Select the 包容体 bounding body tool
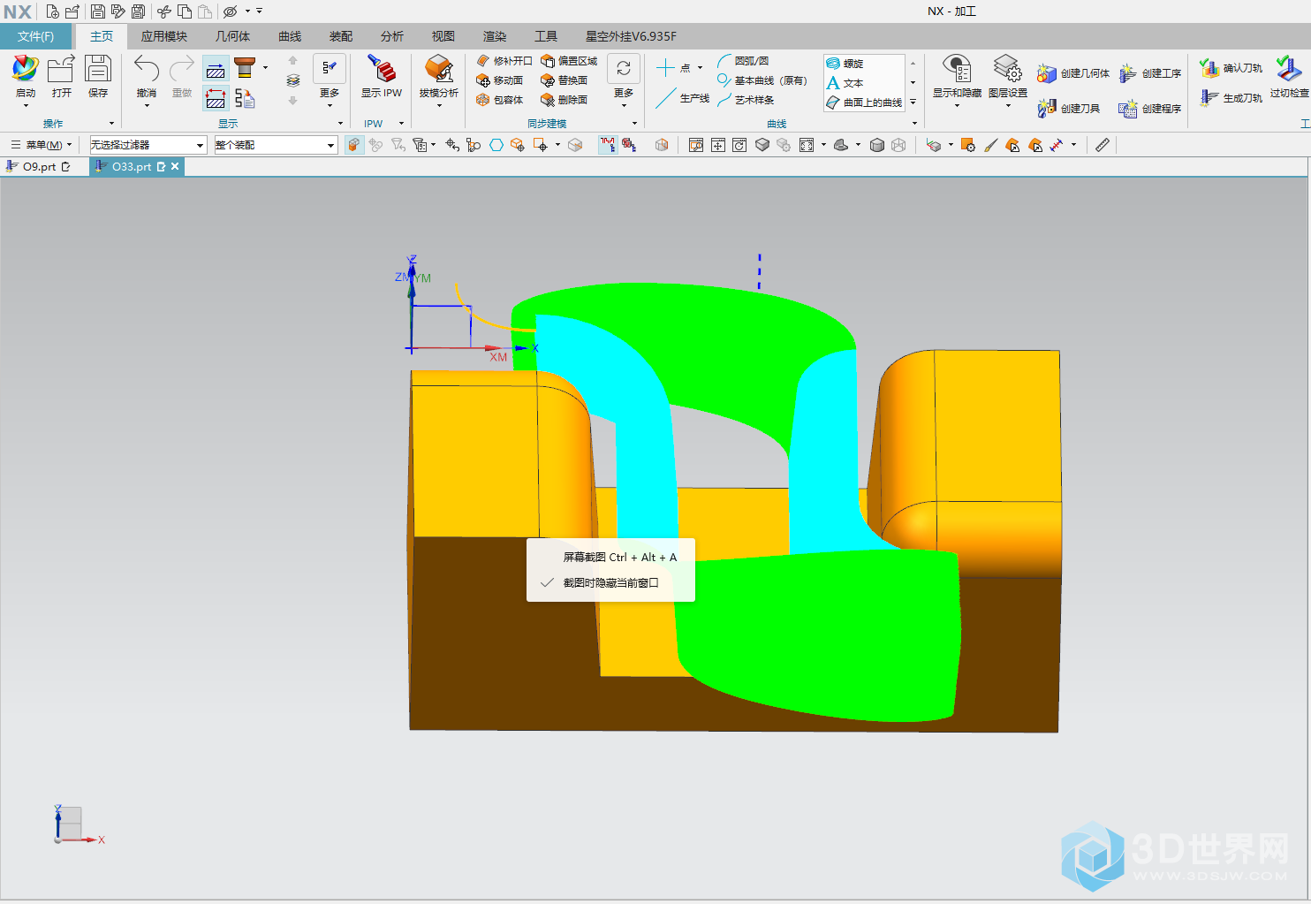 click(500, 100)
